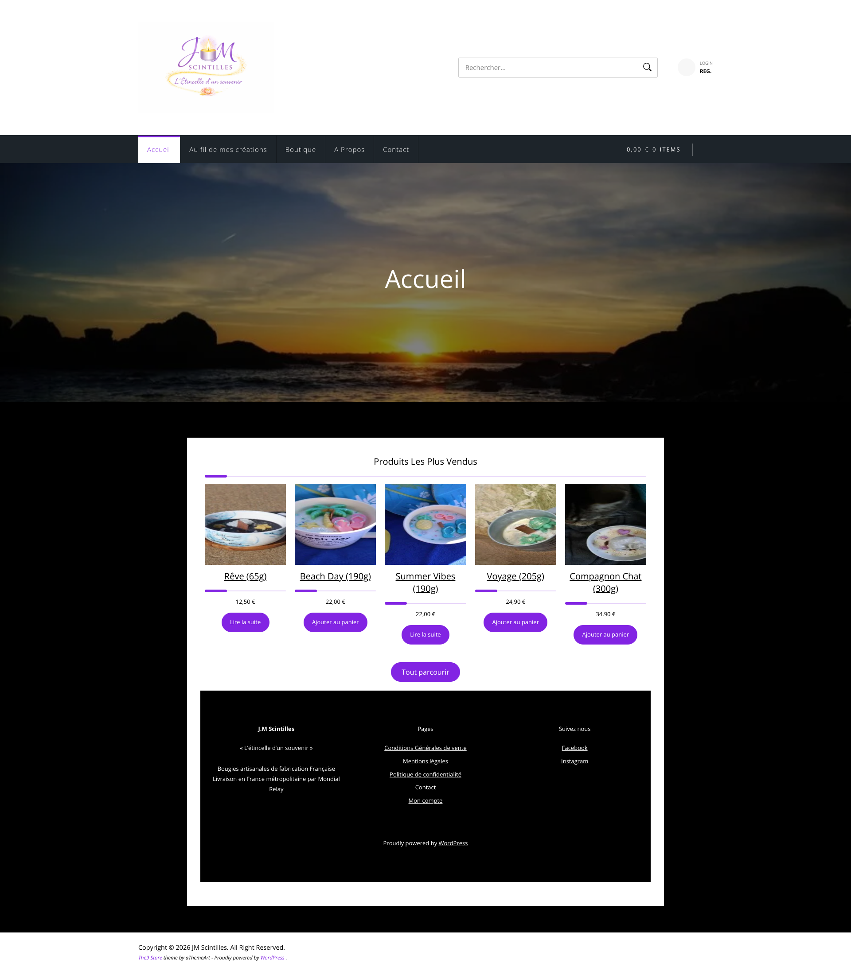The width and height of the screenshot is (851, 971).
Task: Go to the Accueil menu tab
Action: click(x=159, y=149)
